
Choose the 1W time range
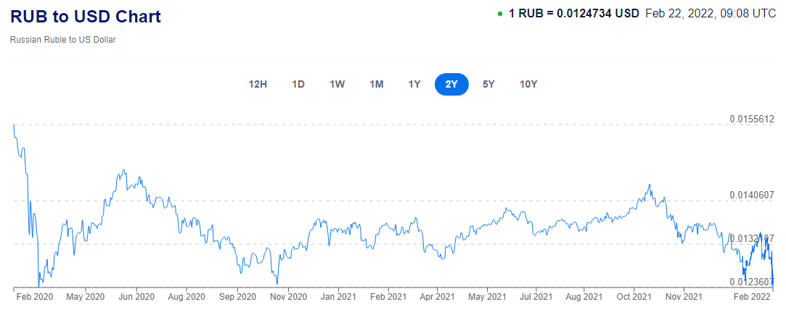pos(337,84)
